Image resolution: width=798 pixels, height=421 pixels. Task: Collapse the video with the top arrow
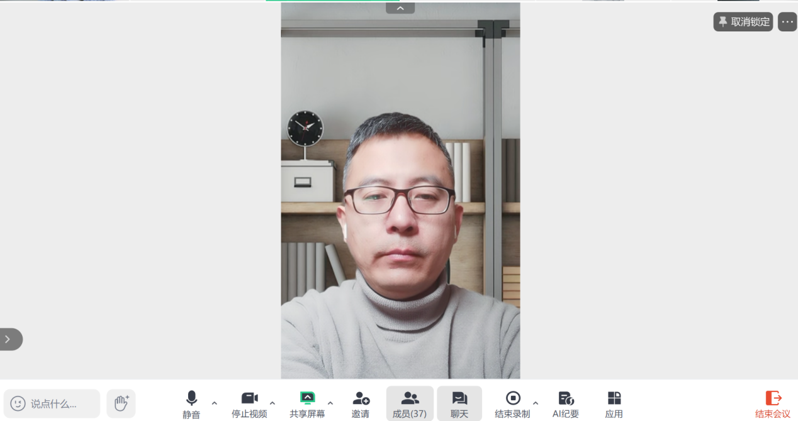tap(400, 8)
